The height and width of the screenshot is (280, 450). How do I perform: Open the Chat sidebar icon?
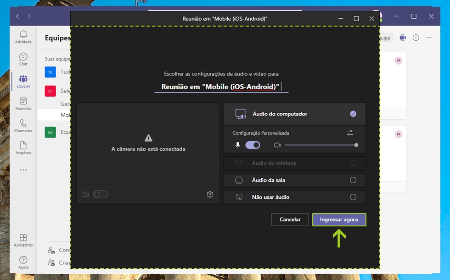tap(23, 59)
